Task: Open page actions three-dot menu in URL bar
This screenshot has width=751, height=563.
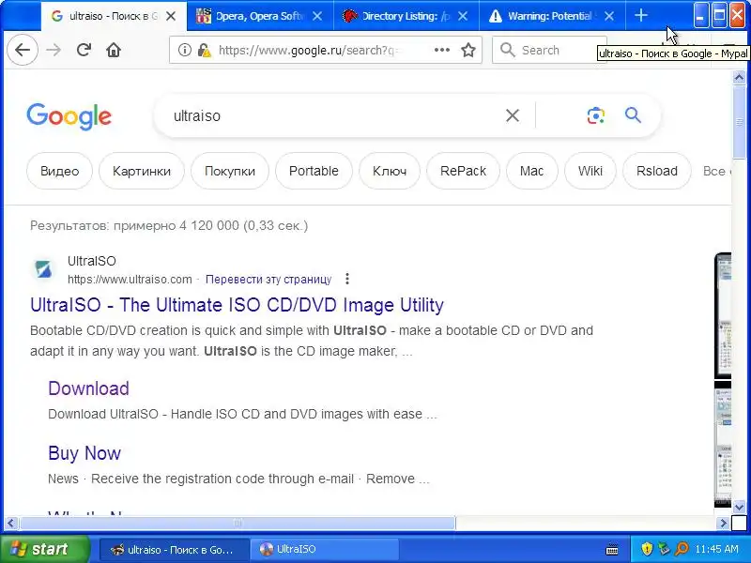Action: [441, 50]
